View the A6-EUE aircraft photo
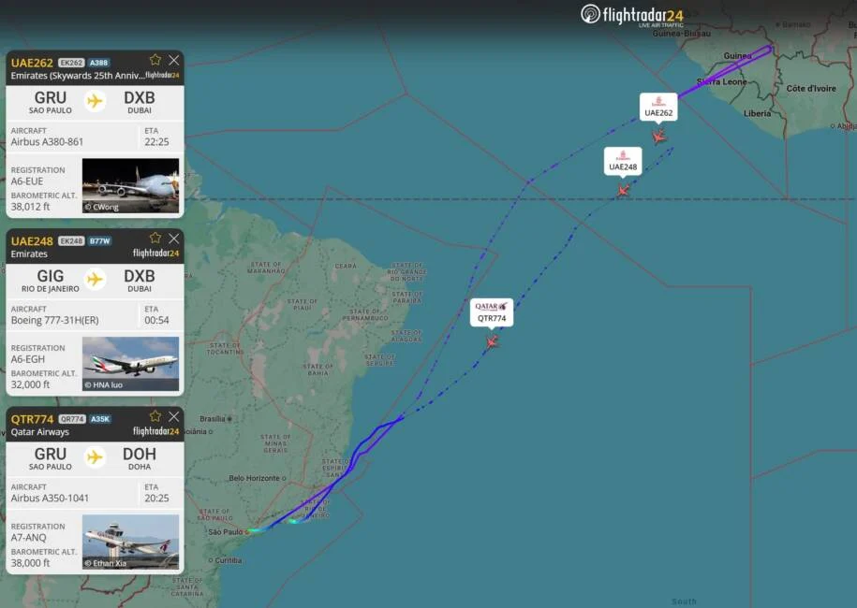 click(x=130, y=185)
